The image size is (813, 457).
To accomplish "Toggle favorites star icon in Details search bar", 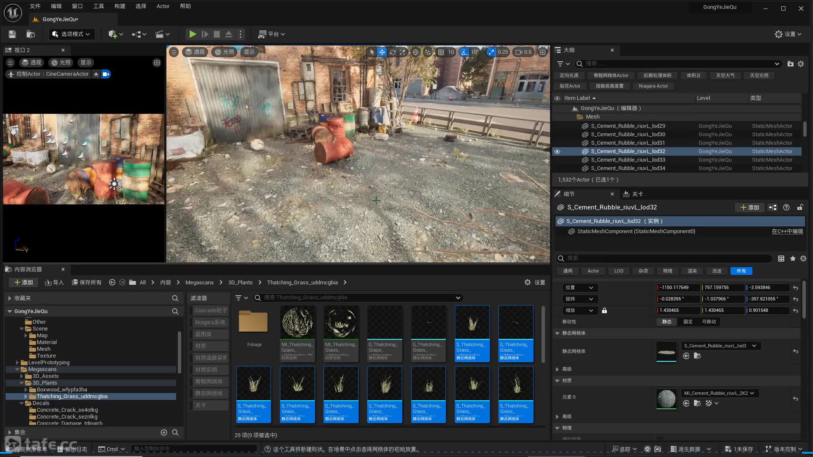I will click(x=793, y=259).
